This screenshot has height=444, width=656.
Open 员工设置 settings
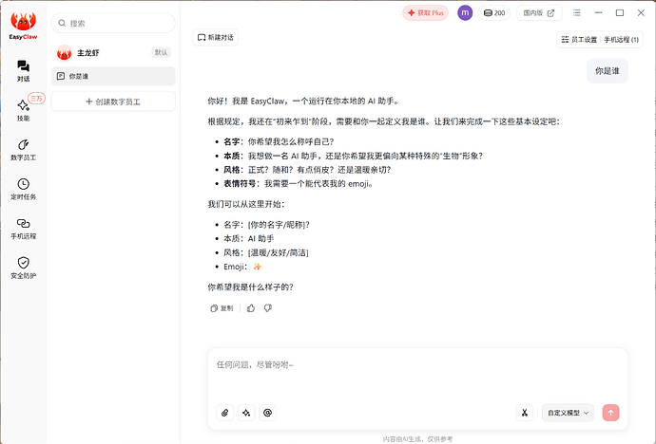coord(579,40)
